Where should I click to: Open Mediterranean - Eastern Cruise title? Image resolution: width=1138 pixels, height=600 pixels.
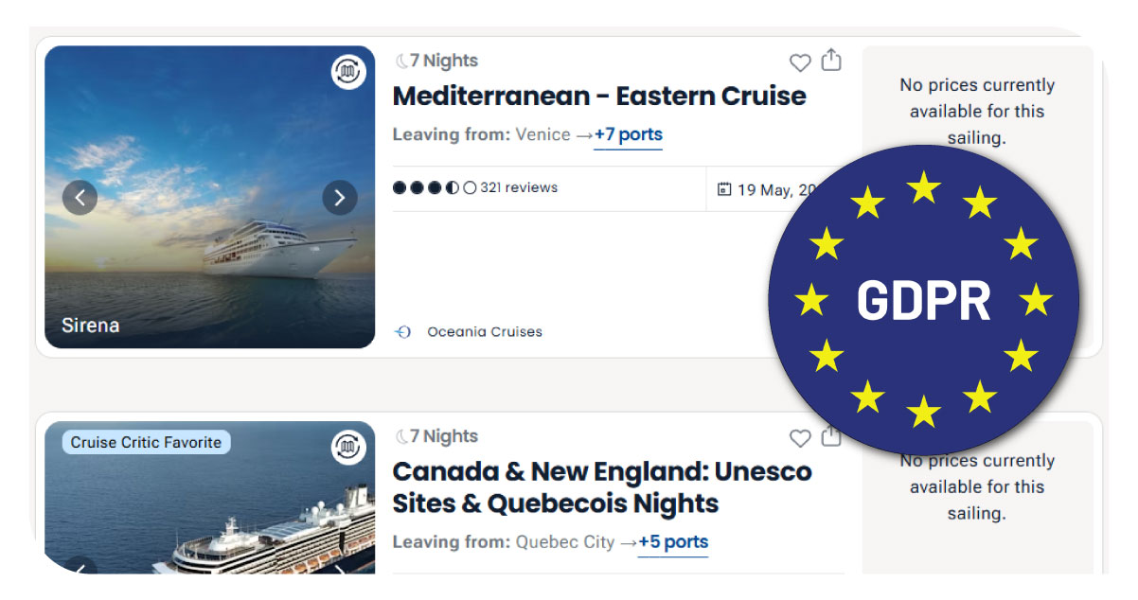[x=599, y=97]
